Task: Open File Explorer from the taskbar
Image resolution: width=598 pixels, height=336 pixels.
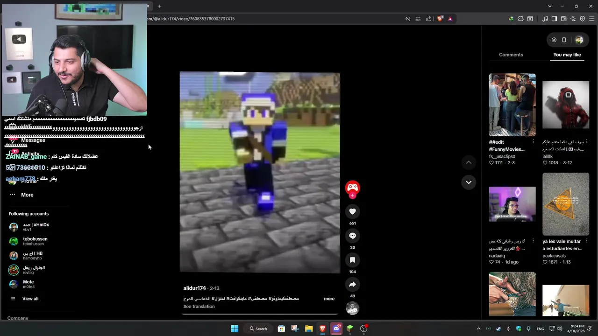Action: click(x=309, y=329)
